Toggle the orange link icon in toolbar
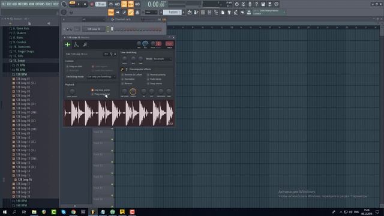 [x=131, y=12]
